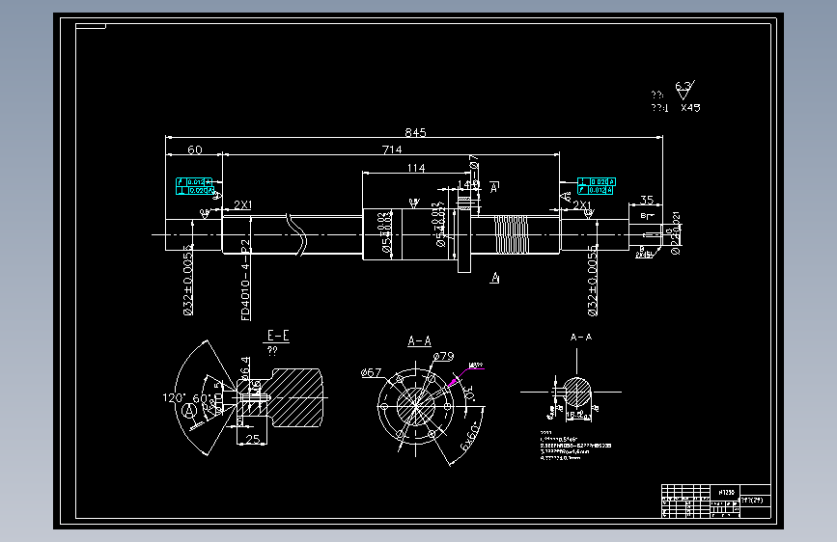The height and width of the screenshot is (542, 837).
Task: Select the 845 overall length dimension
Action: coord(415,132)
